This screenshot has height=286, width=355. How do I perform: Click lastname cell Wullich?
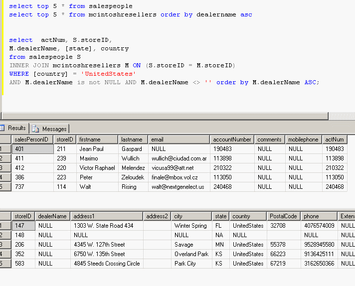tap(133, 158)
